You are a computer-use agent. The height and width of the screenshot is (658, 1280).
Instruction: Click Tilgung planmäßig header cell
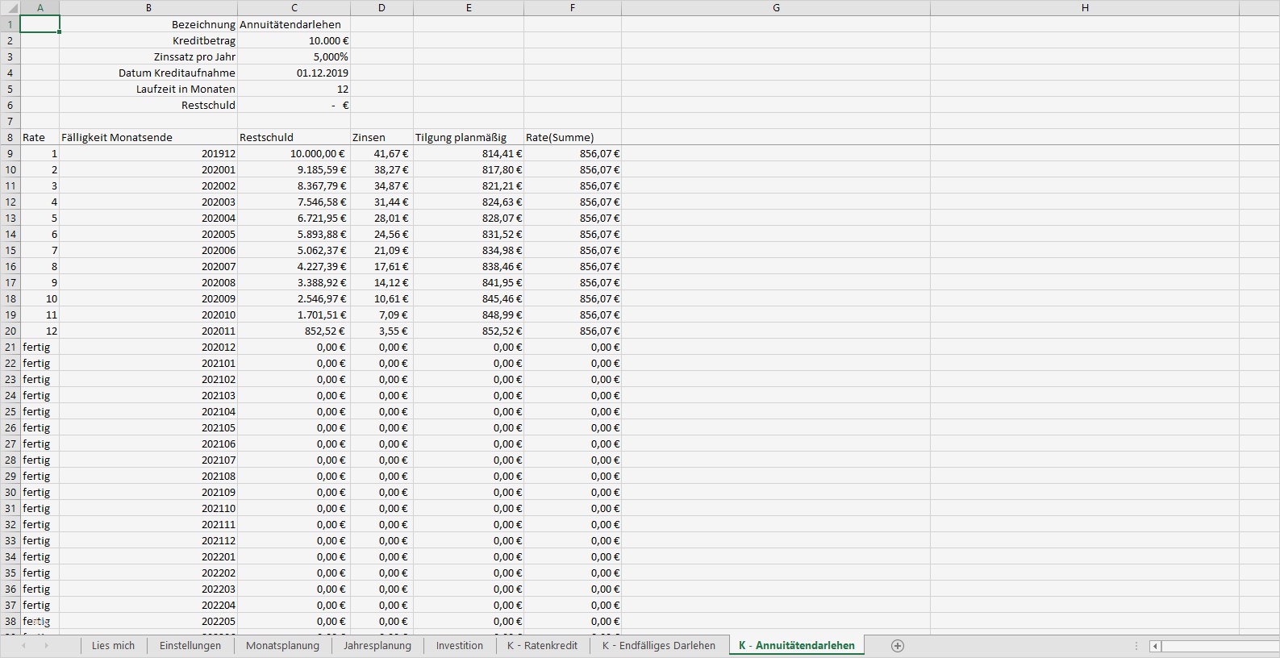[x=469, y=137]
